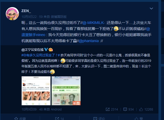View the 2019 banknote long image thumbnail
164x120 pixels.
(x=66, y=91)
